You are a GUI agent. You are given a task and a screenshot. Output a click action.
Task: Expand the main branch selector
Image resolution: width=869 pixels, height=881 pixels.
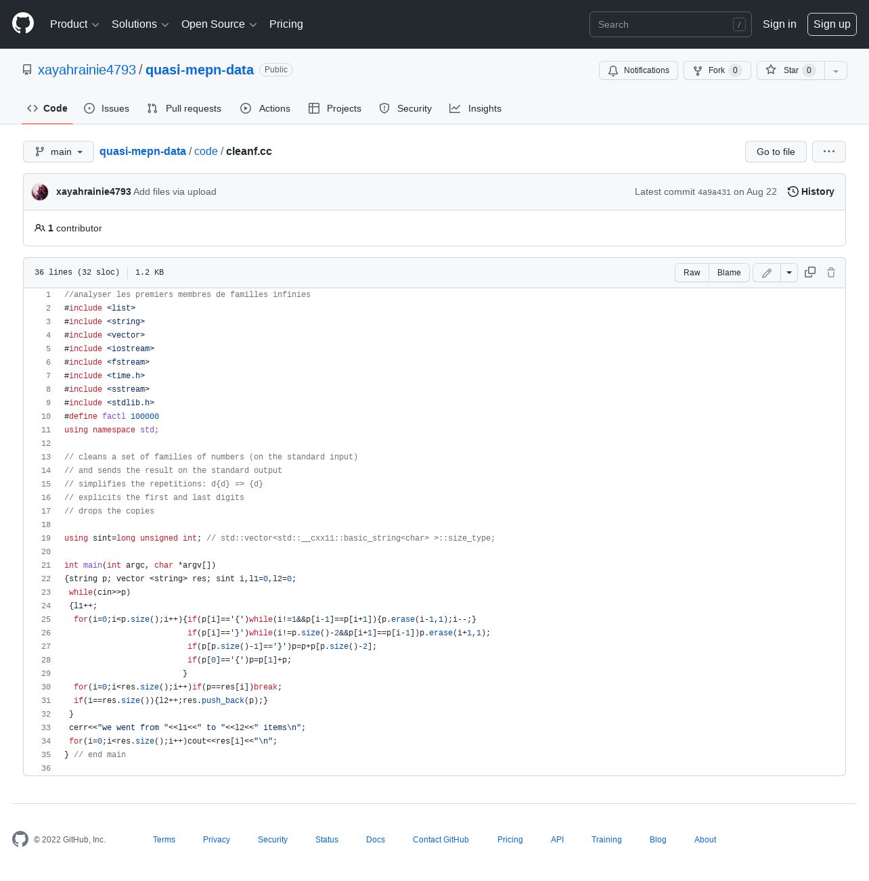pyautogui.click(x=58, y=152)
